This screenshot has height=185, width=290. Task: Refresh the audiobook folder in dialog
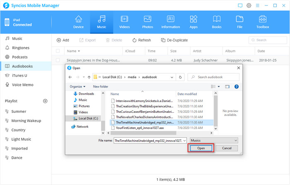point(180,77)
